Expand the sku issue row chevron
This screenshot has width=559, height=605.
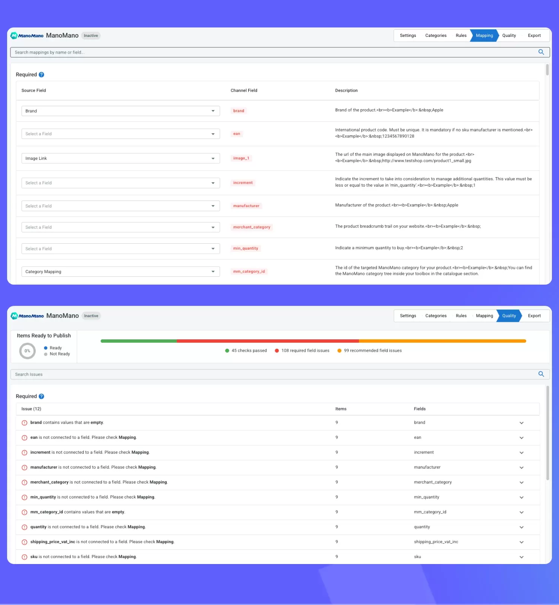click(521, 557)
